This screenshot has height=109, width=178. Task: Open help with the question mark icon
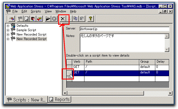coord(91,19)
